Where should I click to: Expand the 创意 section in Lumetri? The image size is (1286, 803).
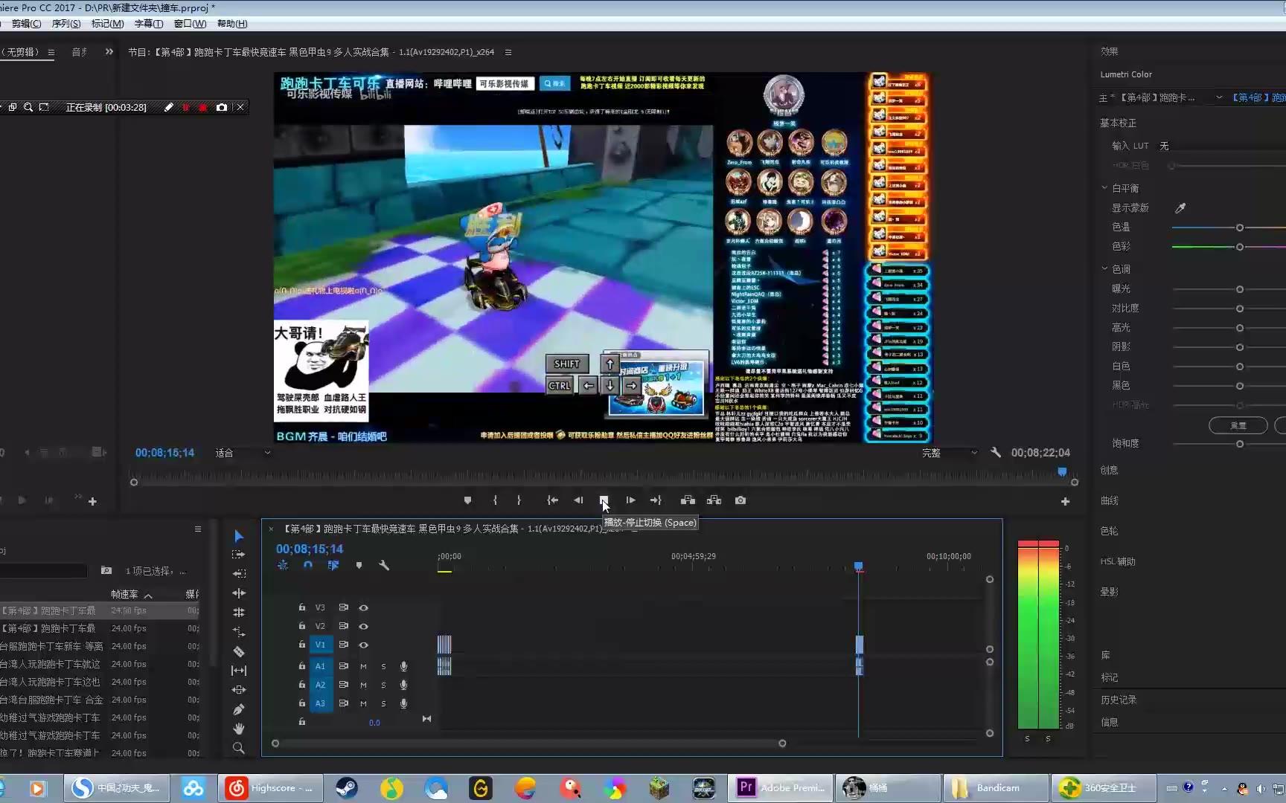click(1109, 470)
